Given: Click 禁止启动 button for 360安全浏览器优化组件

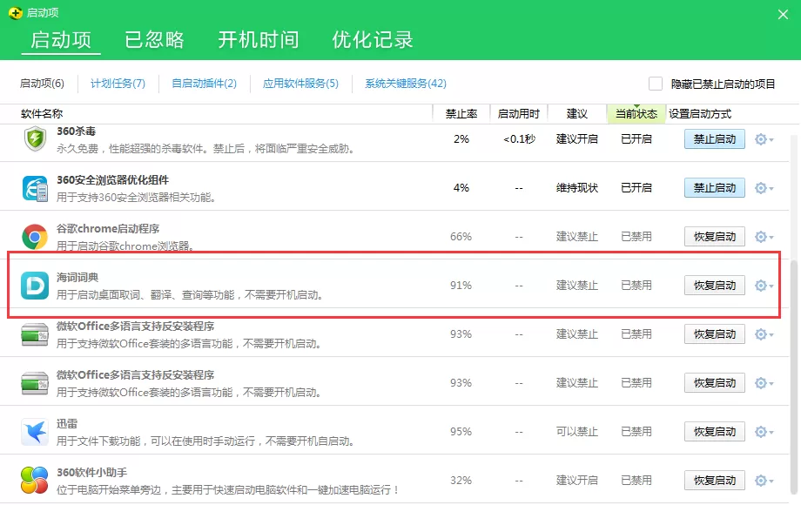Looking at the screenshot, I should [715, 188].
